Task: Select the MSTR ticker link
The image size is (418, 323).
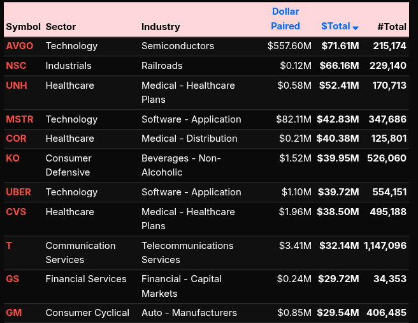Action: 20,119
